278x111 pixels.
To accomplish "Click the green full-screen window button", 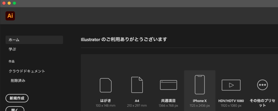I will tap(14, 3).
